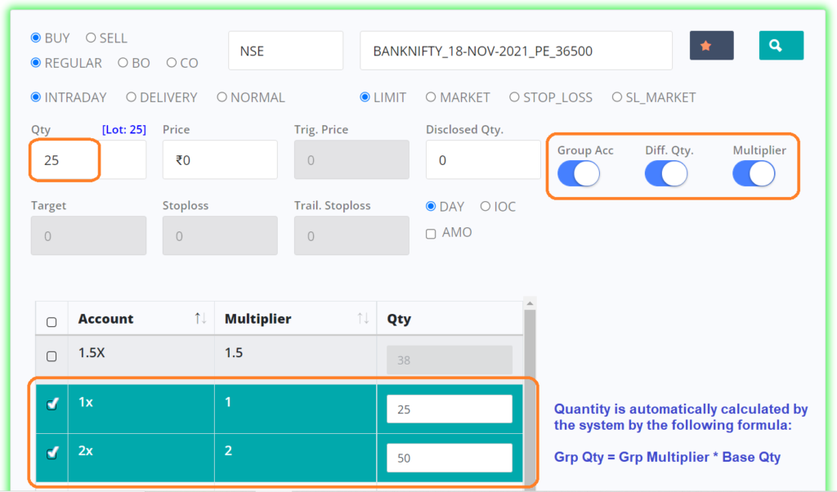Select IOC validity option
The image size is (837, 492).
(x=486, y=207)
